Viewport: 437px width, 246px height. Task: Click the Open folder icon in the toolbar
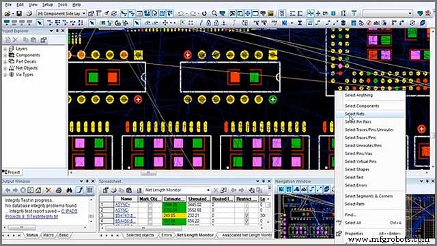[8, 14]
